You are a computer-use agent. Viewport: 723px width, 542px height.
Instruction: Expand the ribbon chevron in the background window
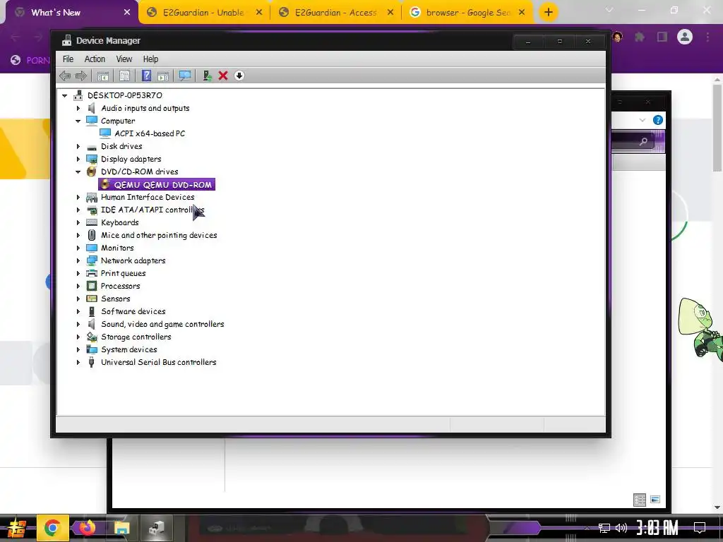coord(643,120)
